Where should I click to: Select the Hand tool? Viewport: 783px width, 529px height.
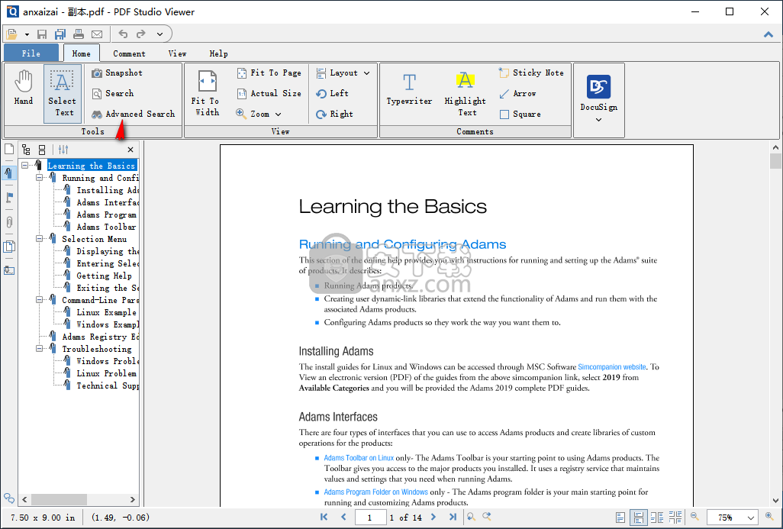click(24, 89)
